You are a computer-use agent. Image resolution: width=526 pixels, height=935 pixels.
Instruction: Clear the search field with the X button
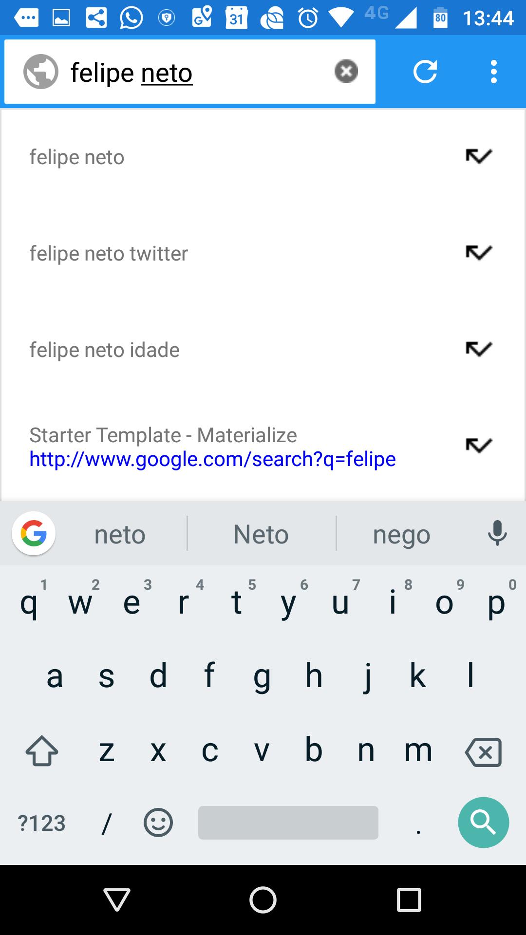346,71
